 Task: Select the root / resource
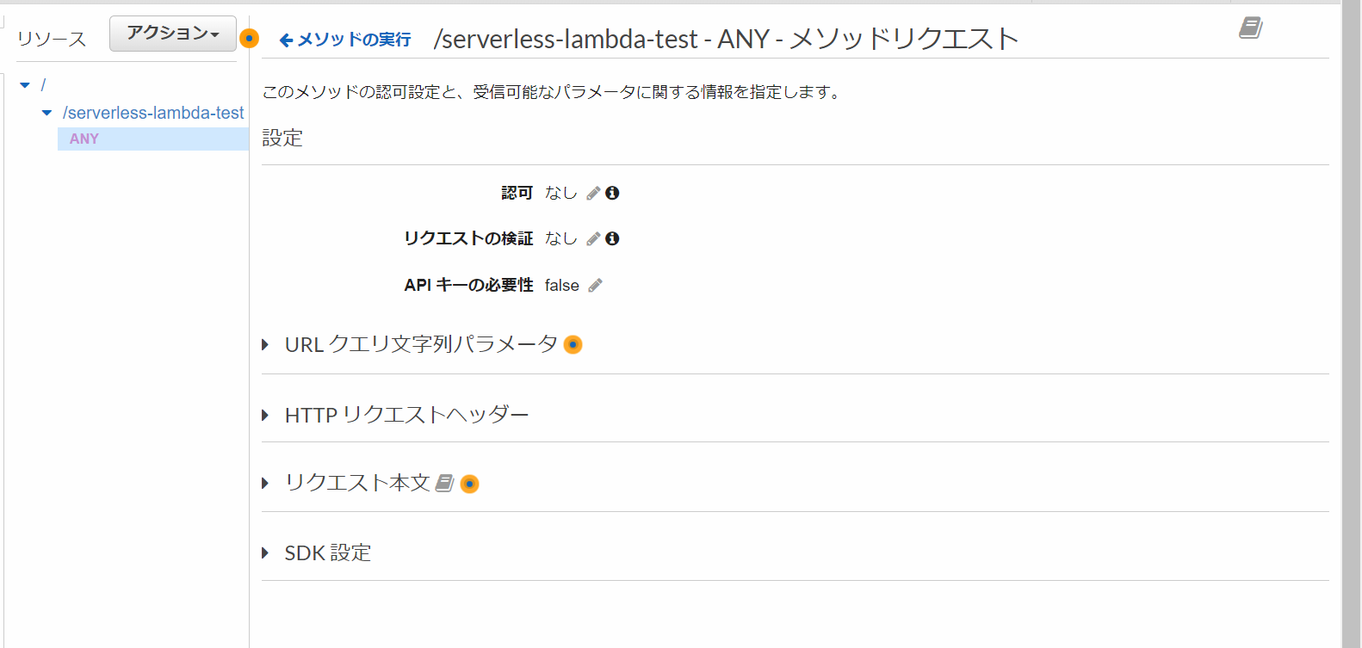(43, 83)
